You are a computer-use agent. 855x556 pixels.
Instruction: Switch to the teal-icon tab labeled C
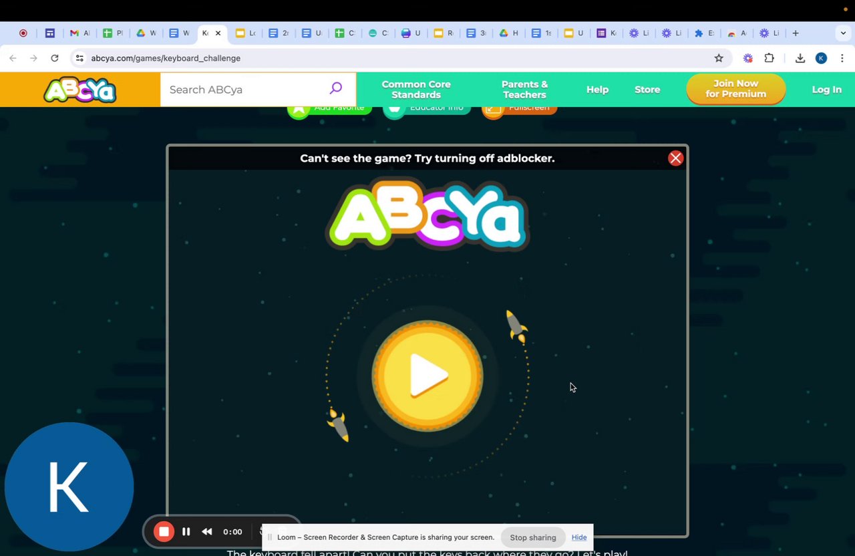378,33
